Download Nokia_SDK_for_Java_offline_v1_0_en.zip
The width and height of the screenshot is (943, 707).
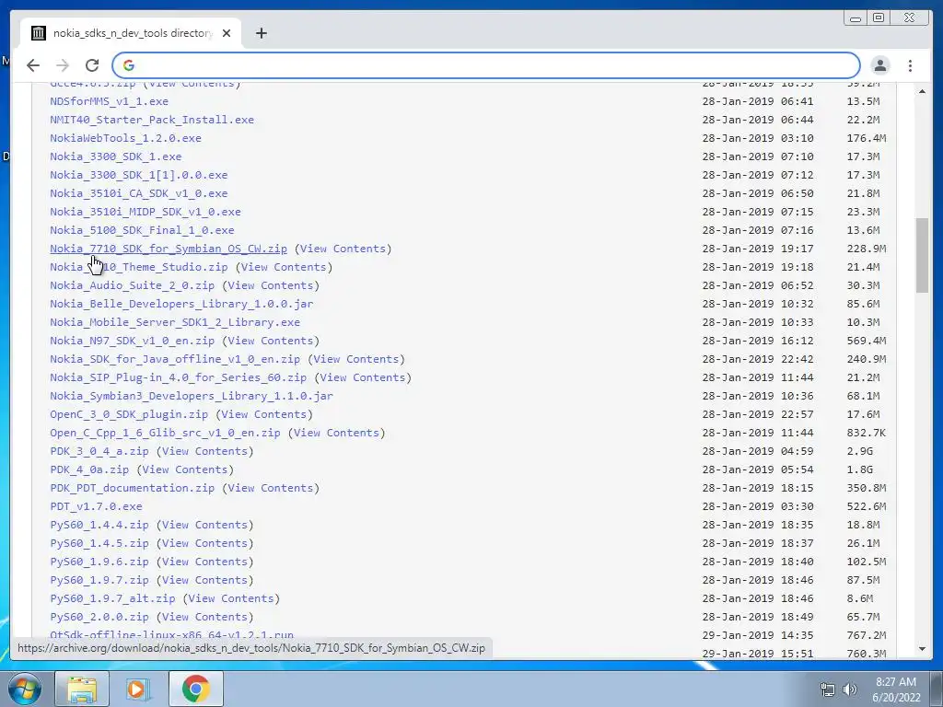(174, 360)
